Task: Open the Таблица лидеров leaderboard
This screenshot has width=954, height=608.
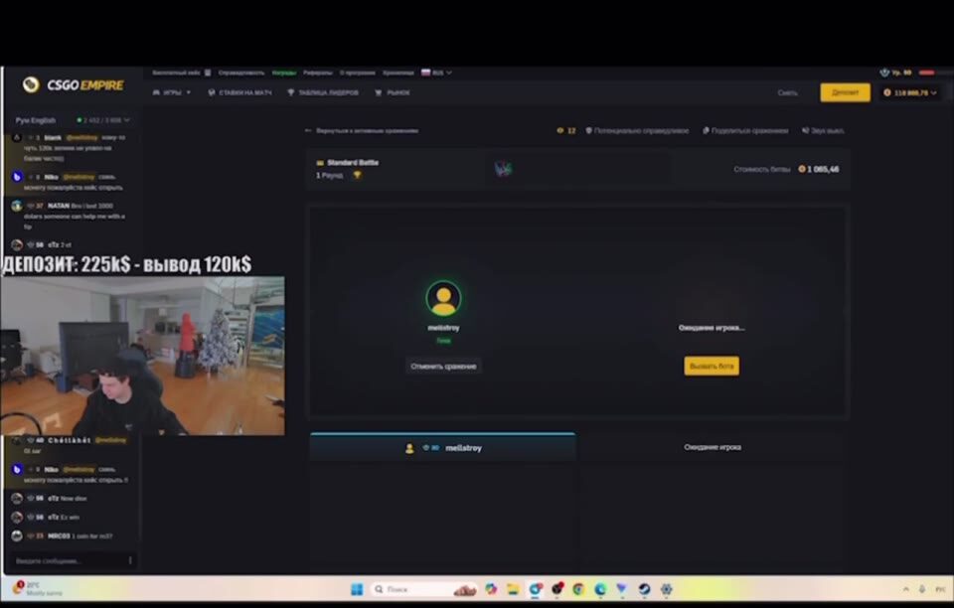Action: tap(322, 92)
